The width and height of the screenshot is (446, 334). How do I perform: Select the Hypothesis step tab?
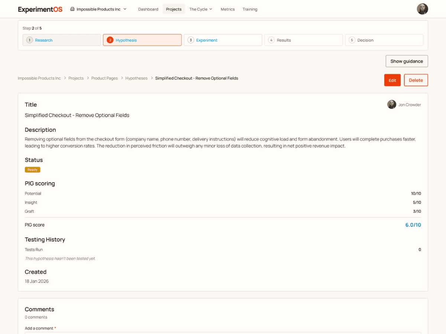pos(142,40)
